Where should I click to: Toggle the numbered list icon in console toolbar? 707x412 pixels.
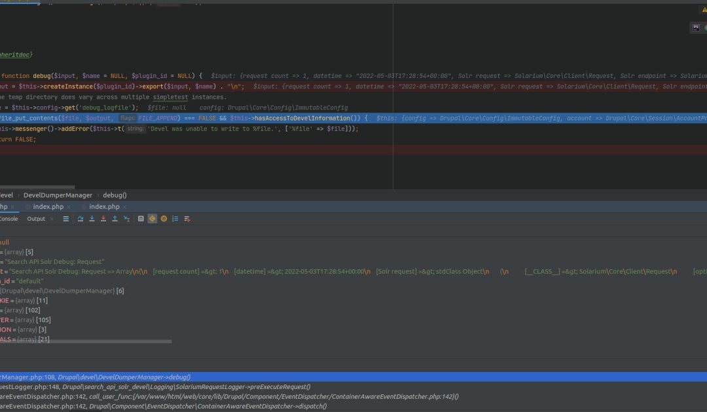(173, 219)
